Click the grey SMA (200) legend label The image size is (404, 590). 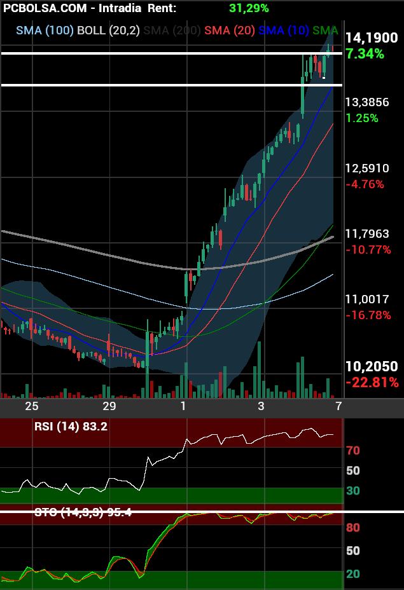174,31
